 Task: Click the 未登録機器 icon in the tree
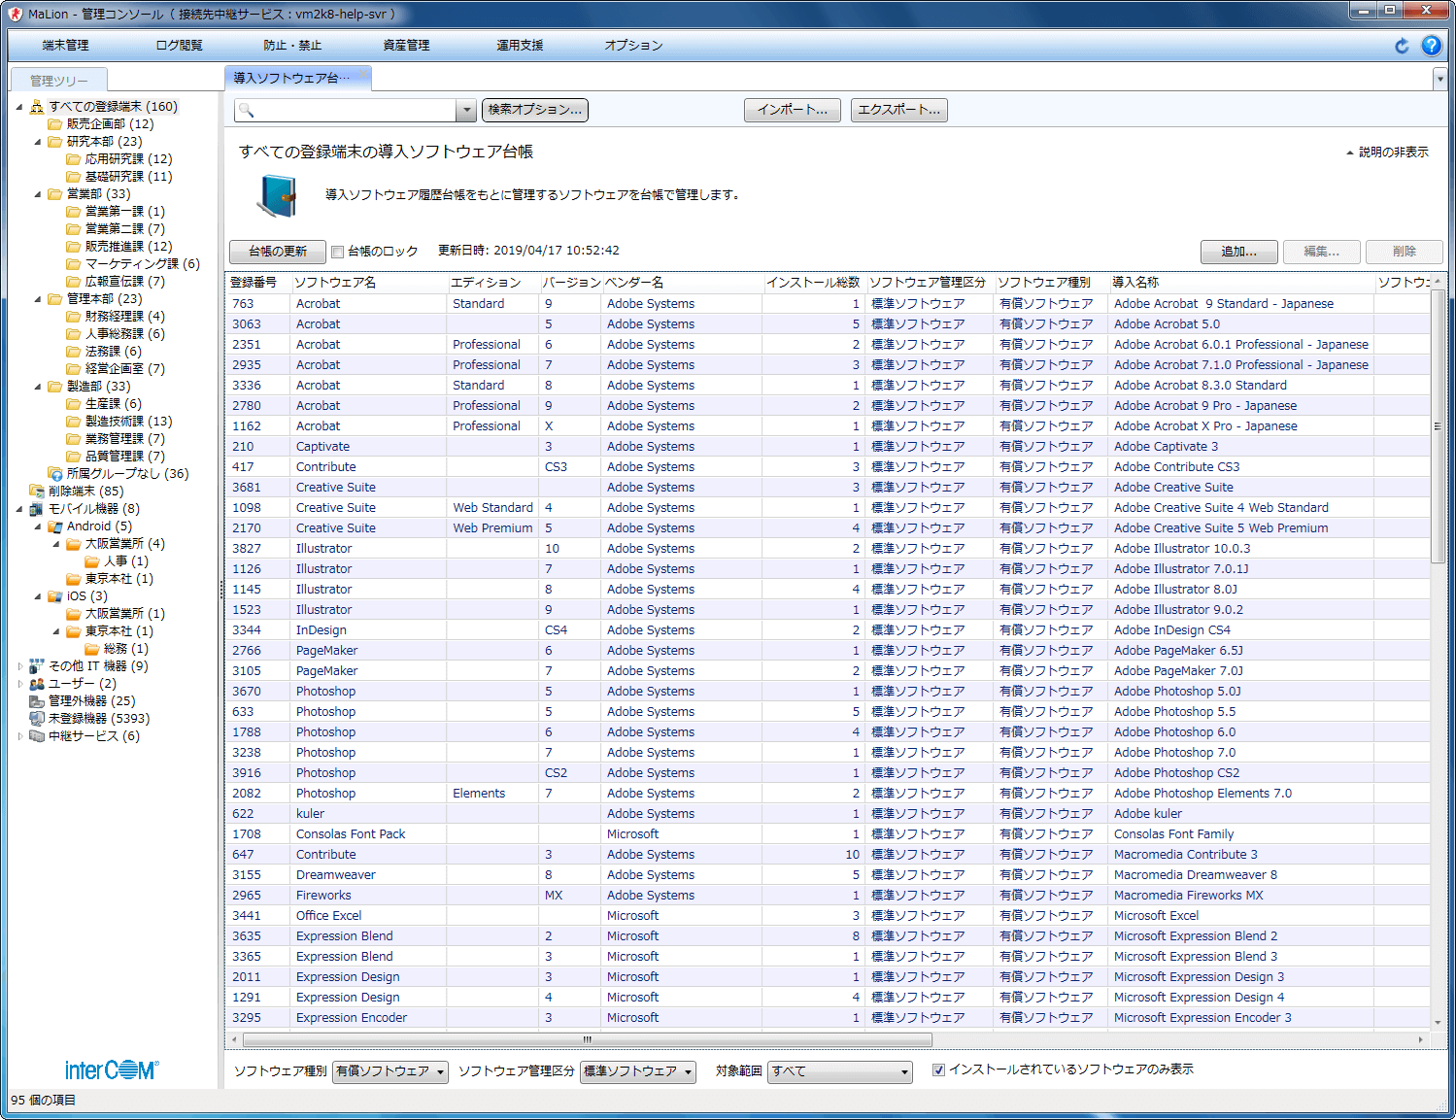tap(37, 719)
